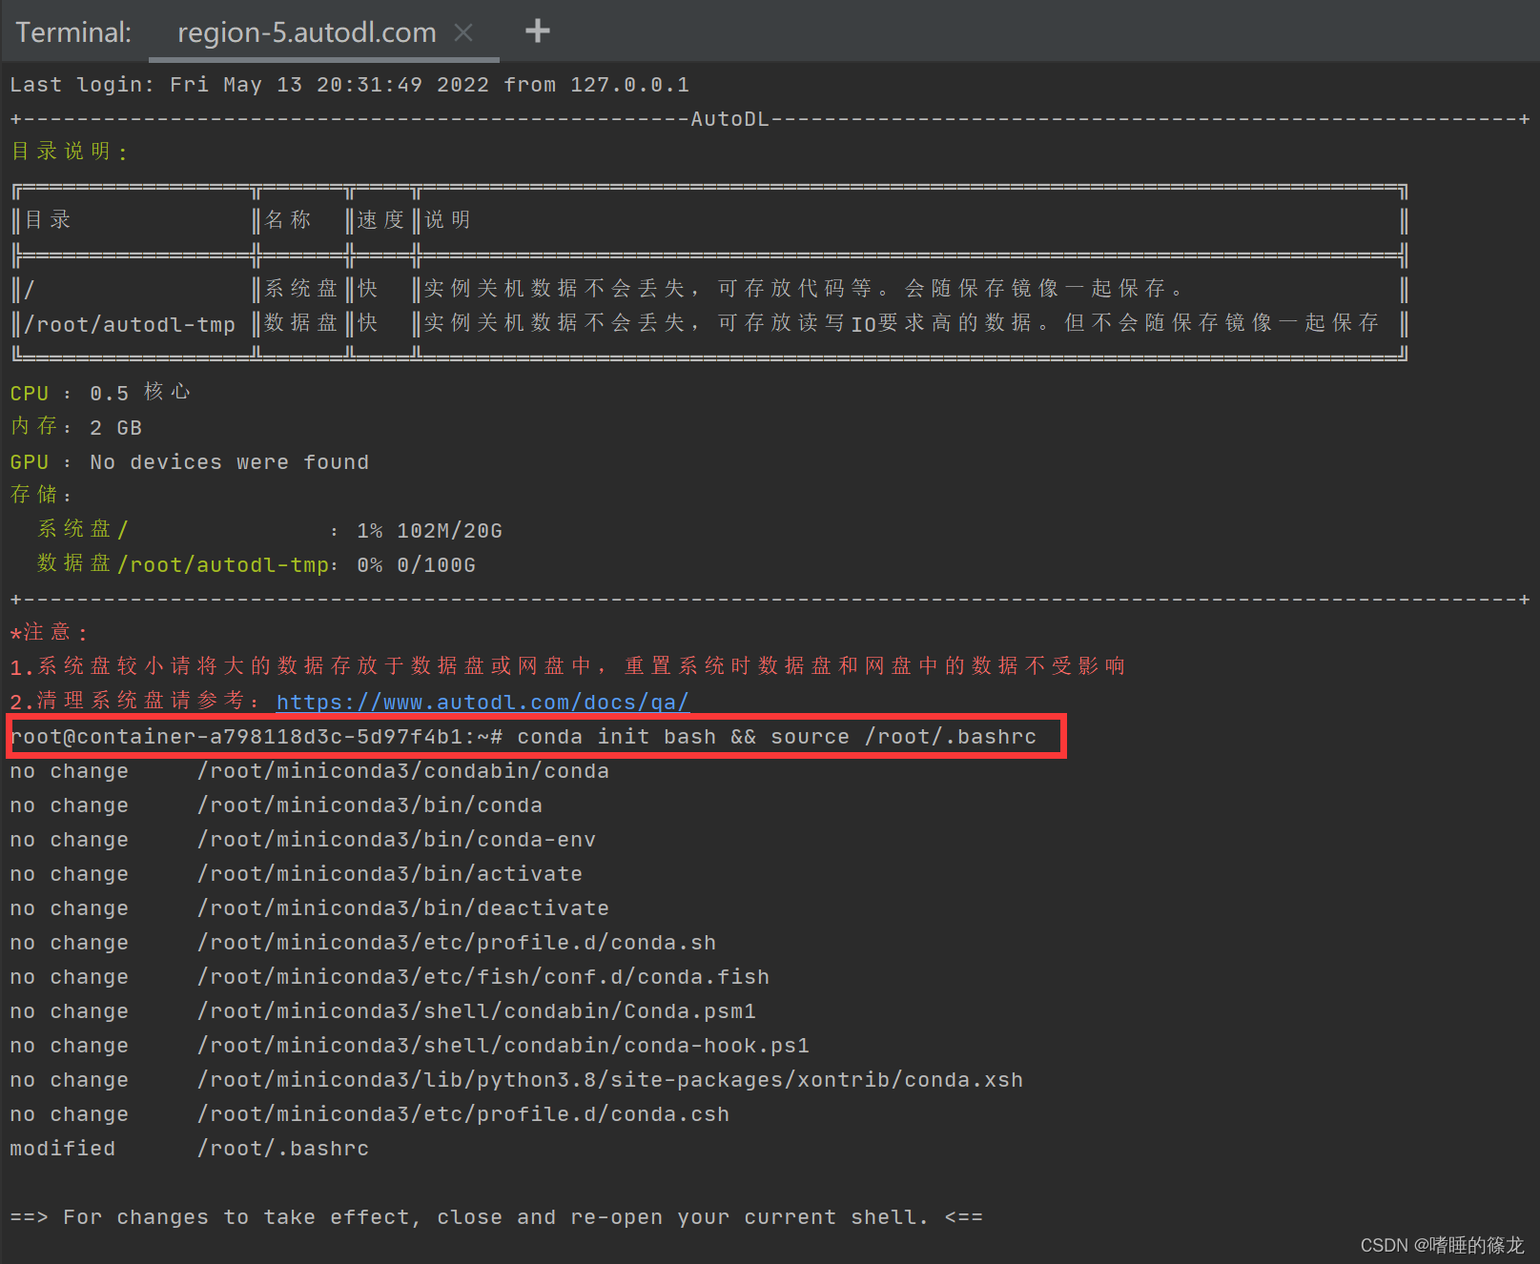The height and width of the screenshot is (1264, 1540).
Task: Click the 'etc/profile.d/conda.sh' path line
Action: pyautogui.click(x=457, y=943)
